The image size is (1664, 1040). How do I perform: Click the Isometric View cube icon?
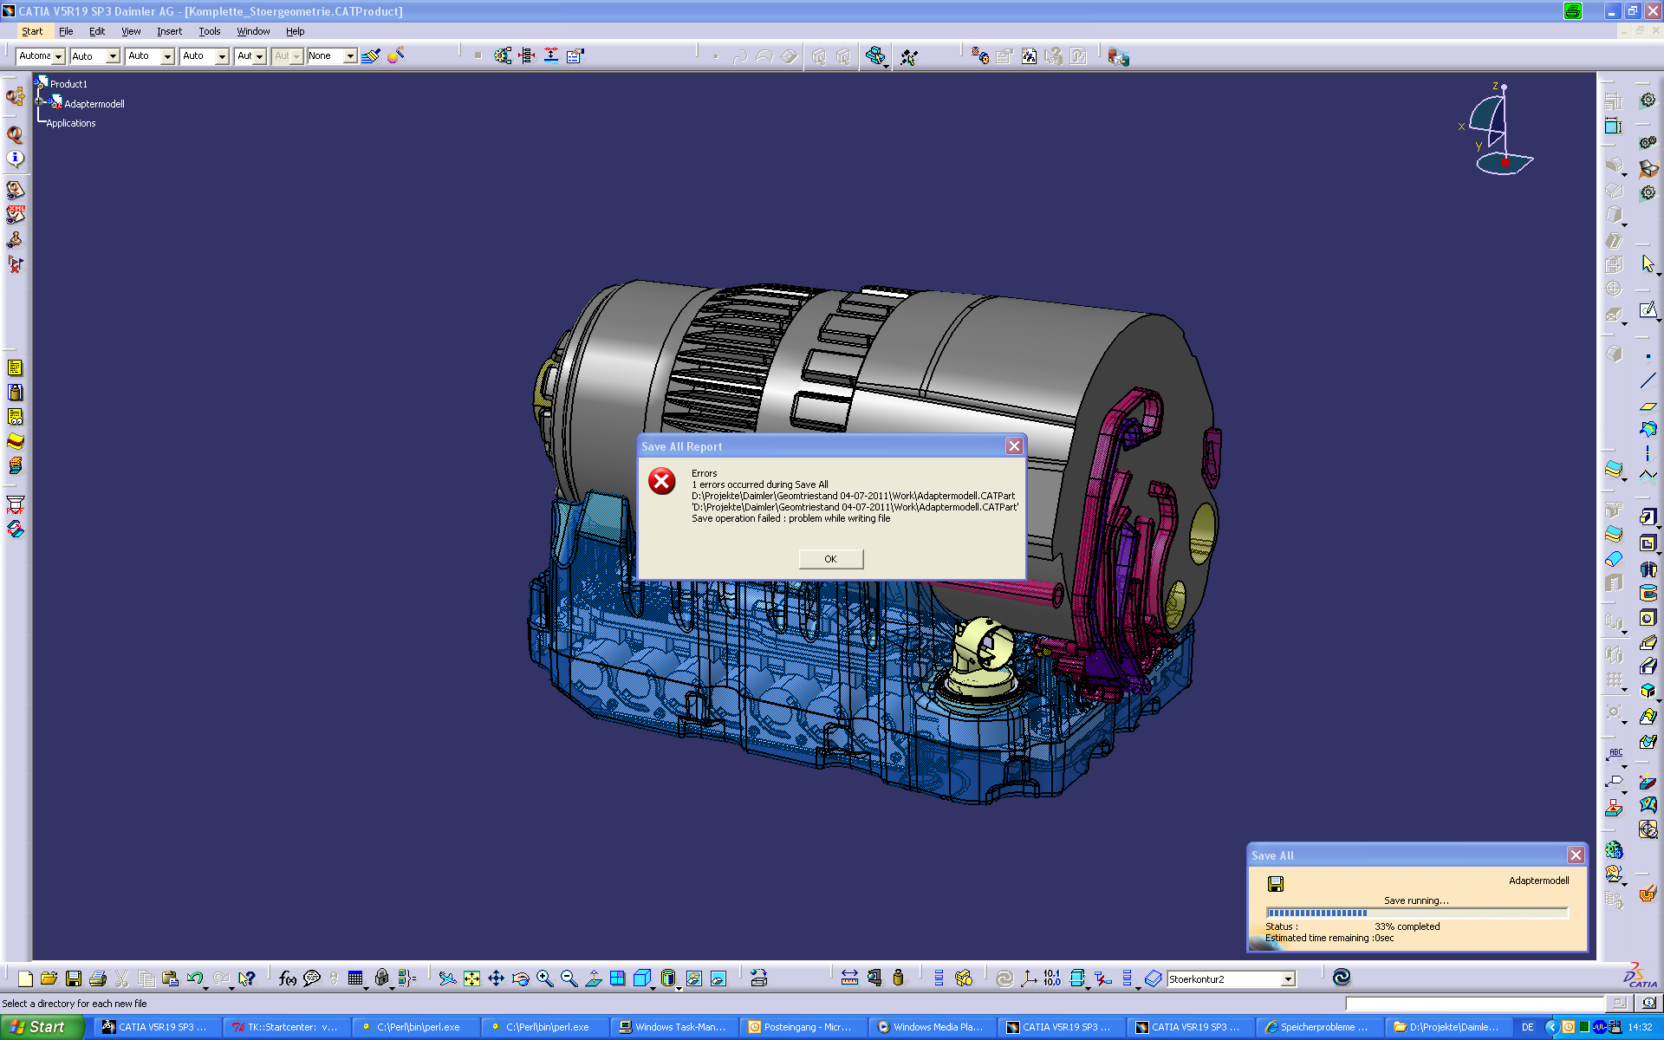tap(641, 978)
